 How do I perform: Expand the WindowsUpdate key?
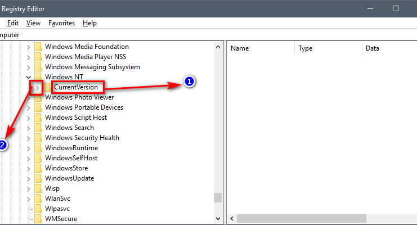[x=29, y=179]
